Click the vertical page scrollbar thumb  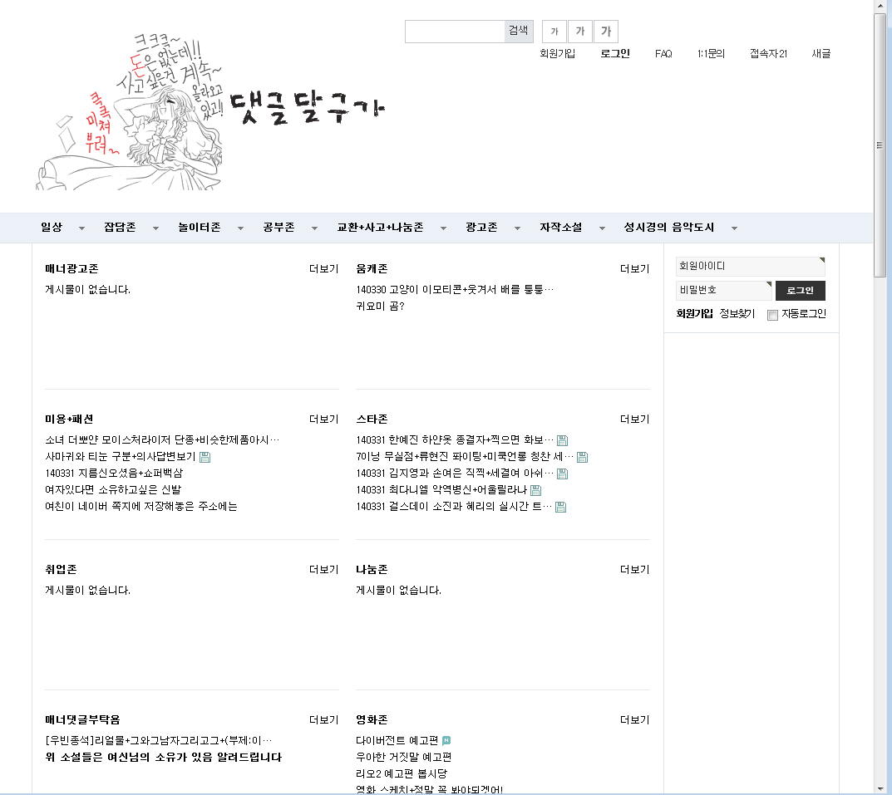pos(880,145)
